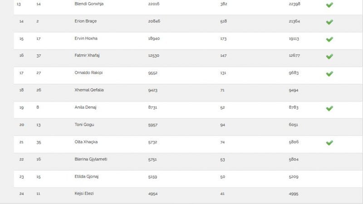Click the green checkmark for Olta Xhaçka
363x204 pixels.
coord(329,143)
